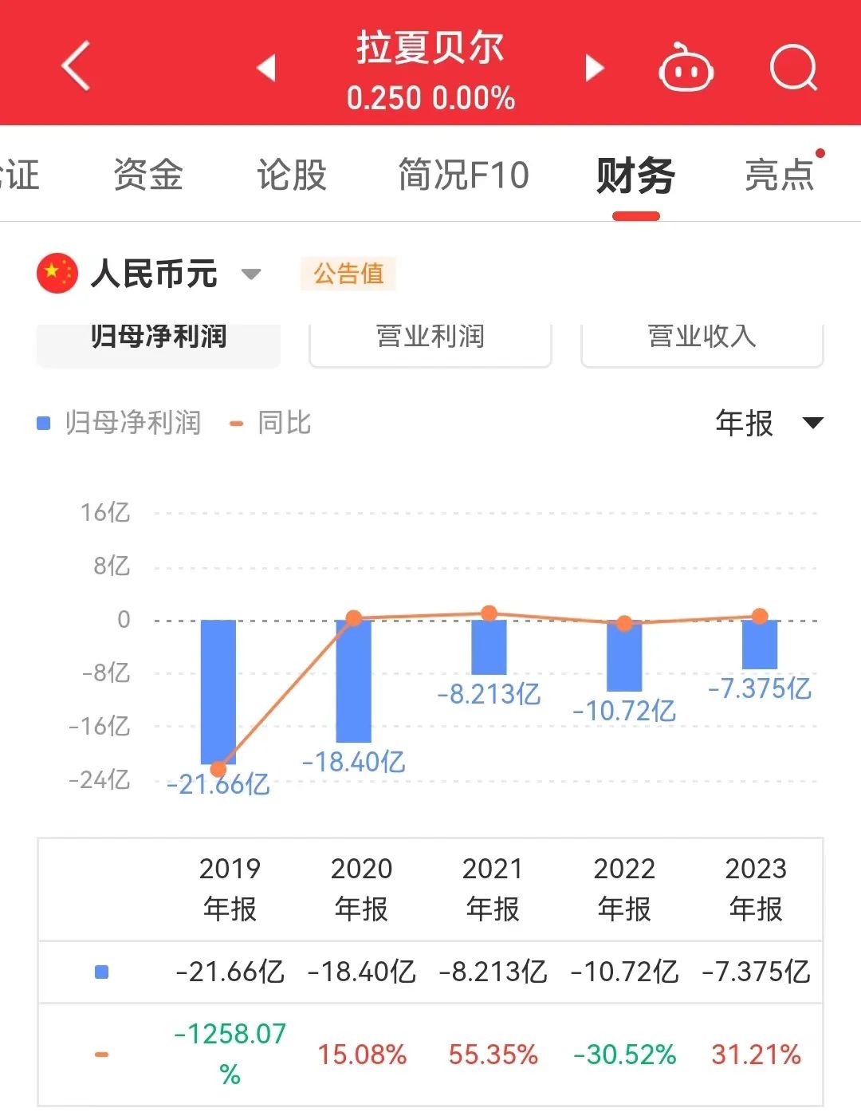Click the orange data point on 2023 line
The image size is (861, 1112).
(x=760, y=616)
